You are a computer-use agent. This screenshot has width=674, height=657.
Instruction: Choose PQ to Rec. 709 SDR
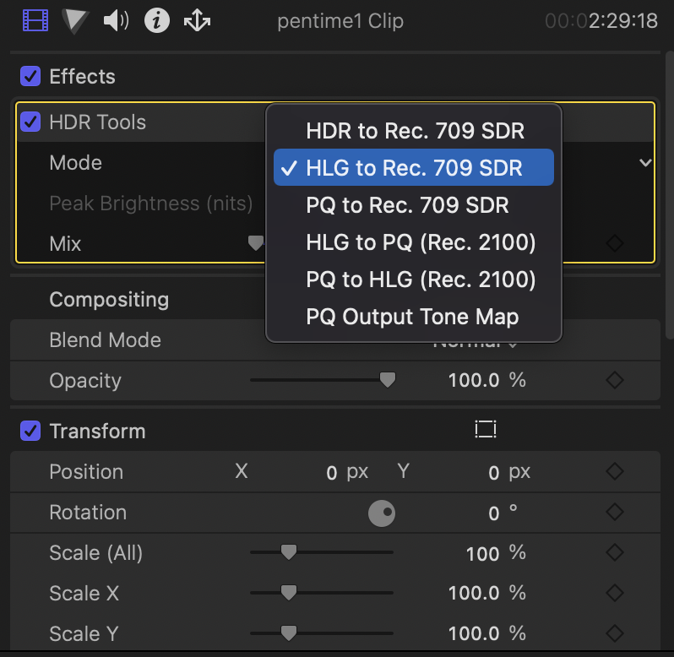414,205
